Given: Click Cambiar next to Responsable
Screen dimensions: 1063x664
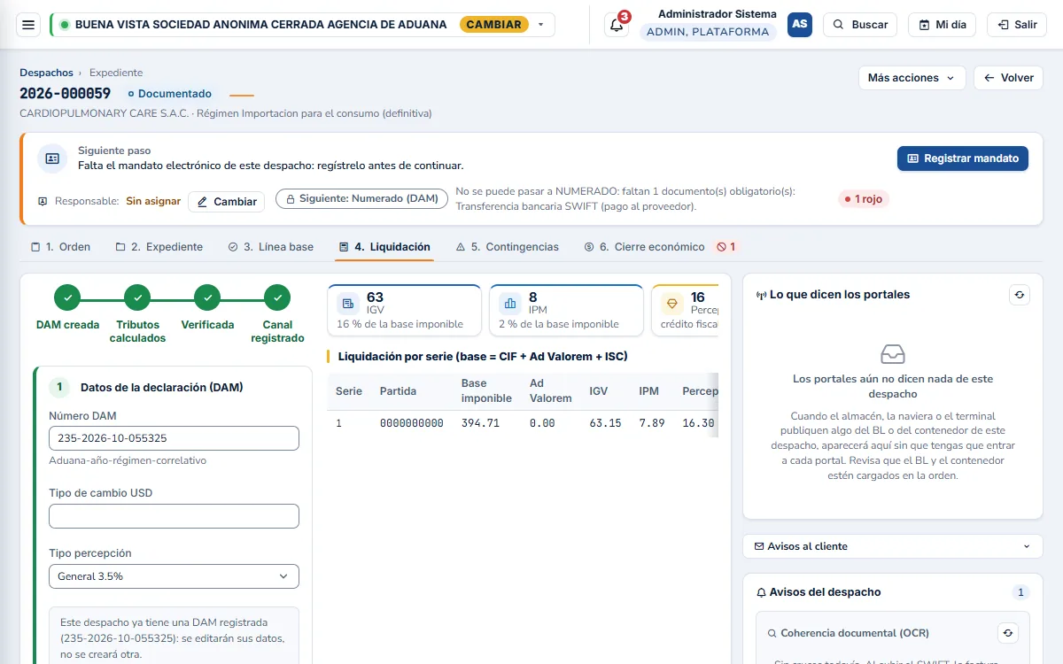Looking at the screenshot, I should tap(227, 202).
